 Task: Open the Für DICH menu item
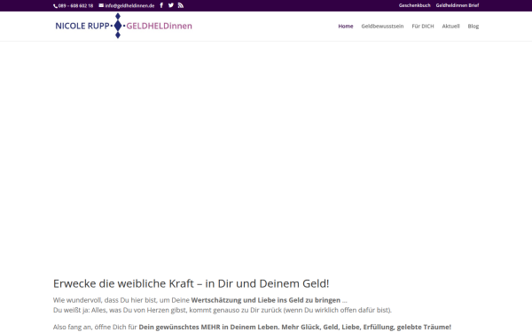click(x=423, y=26)
